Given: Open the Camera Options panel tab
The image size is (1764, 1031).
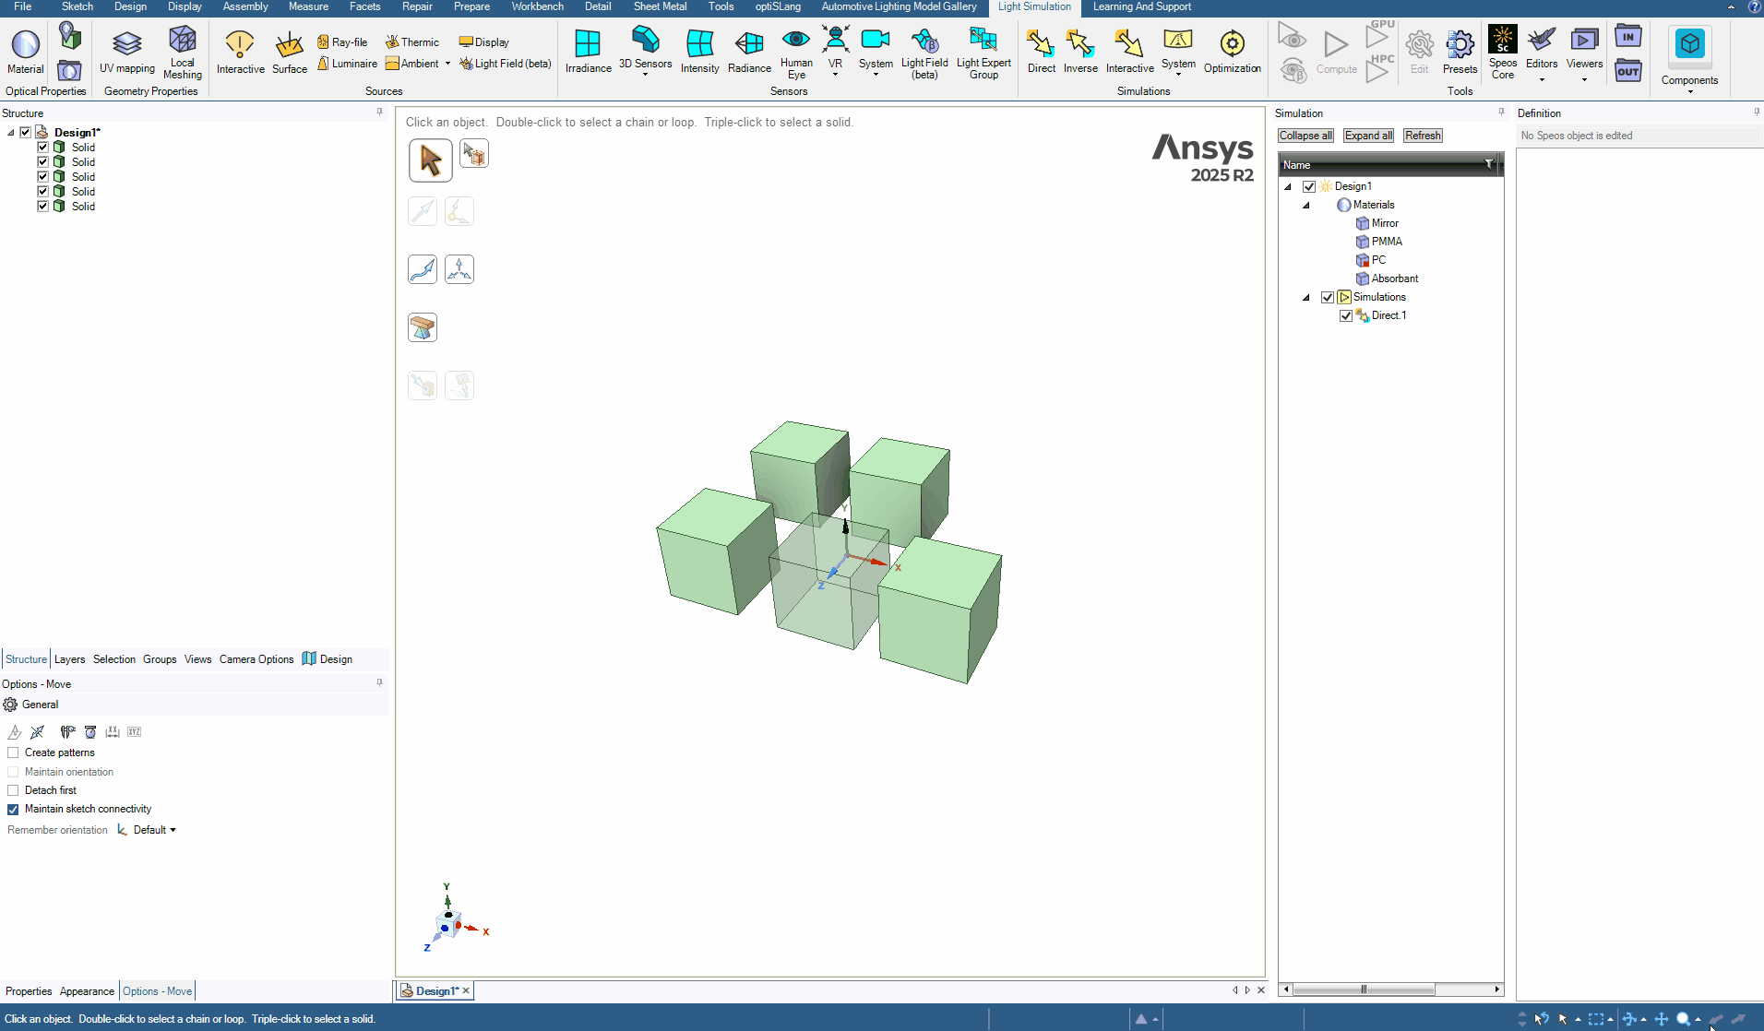Looking at the screenshot, I should coord(256,659).
